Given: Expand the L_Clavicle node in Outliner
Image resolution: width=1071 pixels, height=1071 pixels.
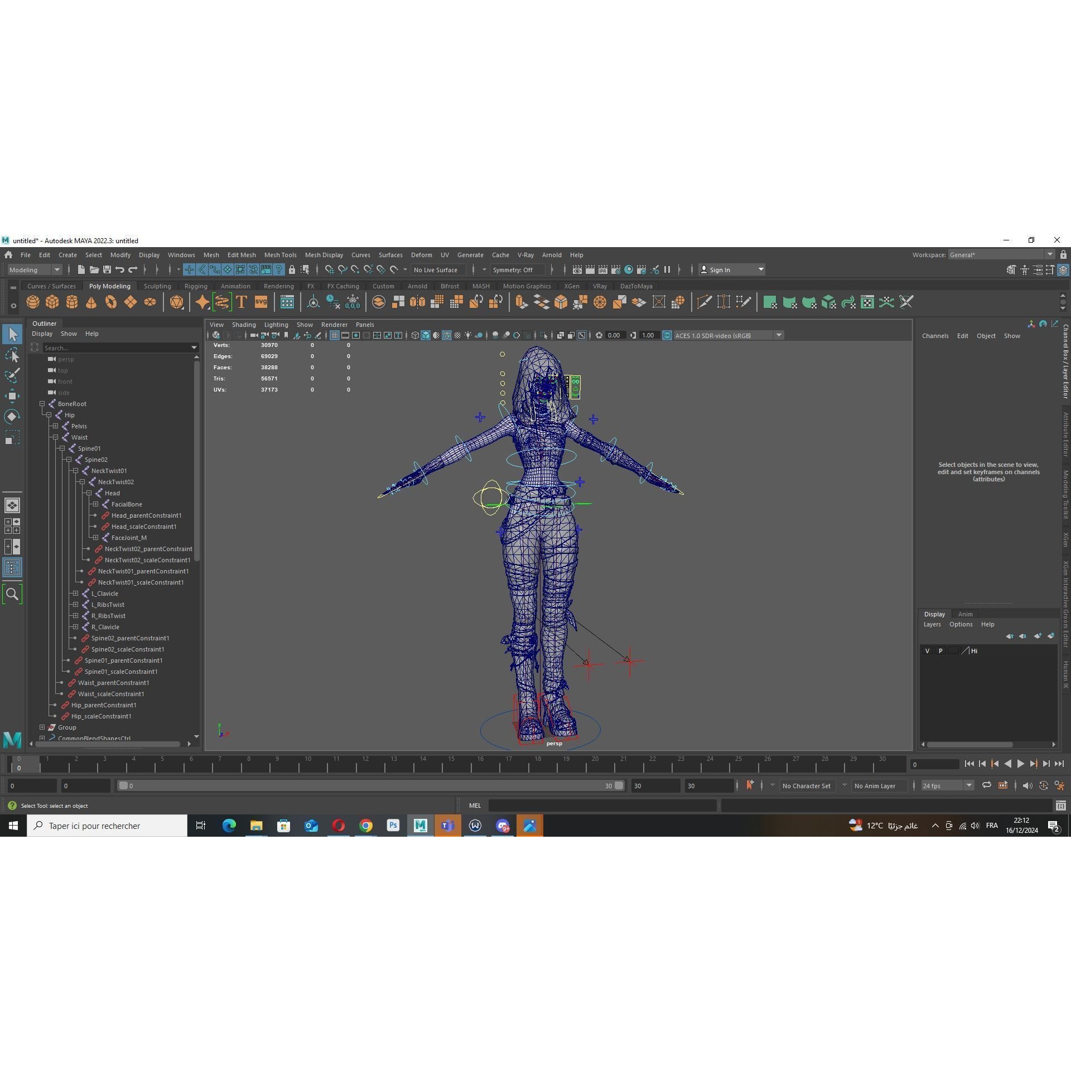Looking at the screenshot, I should pos(75,594).
